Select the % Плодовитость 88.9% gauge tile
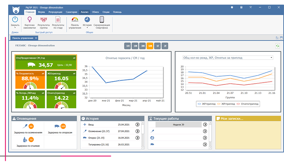284x167 pixels. click(30, 81)
